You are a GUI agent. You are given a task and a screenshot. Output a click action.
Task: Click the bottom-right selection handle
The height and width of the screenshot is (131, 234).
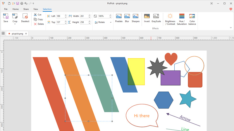(x=112, y=121)
